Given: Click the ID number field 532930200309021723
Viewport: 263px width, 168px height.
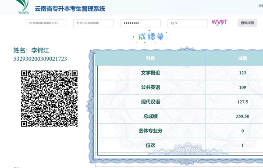Looking at the screenshot, I should pyautogui.click(x=46, y=23).
